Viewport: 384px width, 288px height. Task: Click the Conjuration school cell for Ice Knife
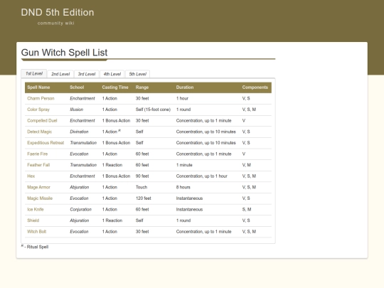click(80, 209)
